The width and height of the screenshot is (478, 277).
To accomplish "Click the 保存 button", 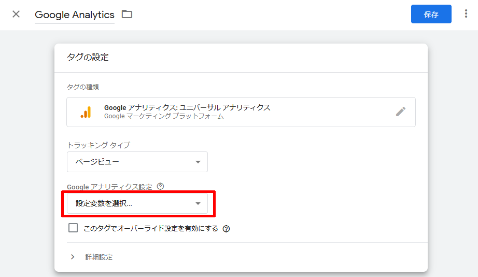I will click(x=431, y=14).
